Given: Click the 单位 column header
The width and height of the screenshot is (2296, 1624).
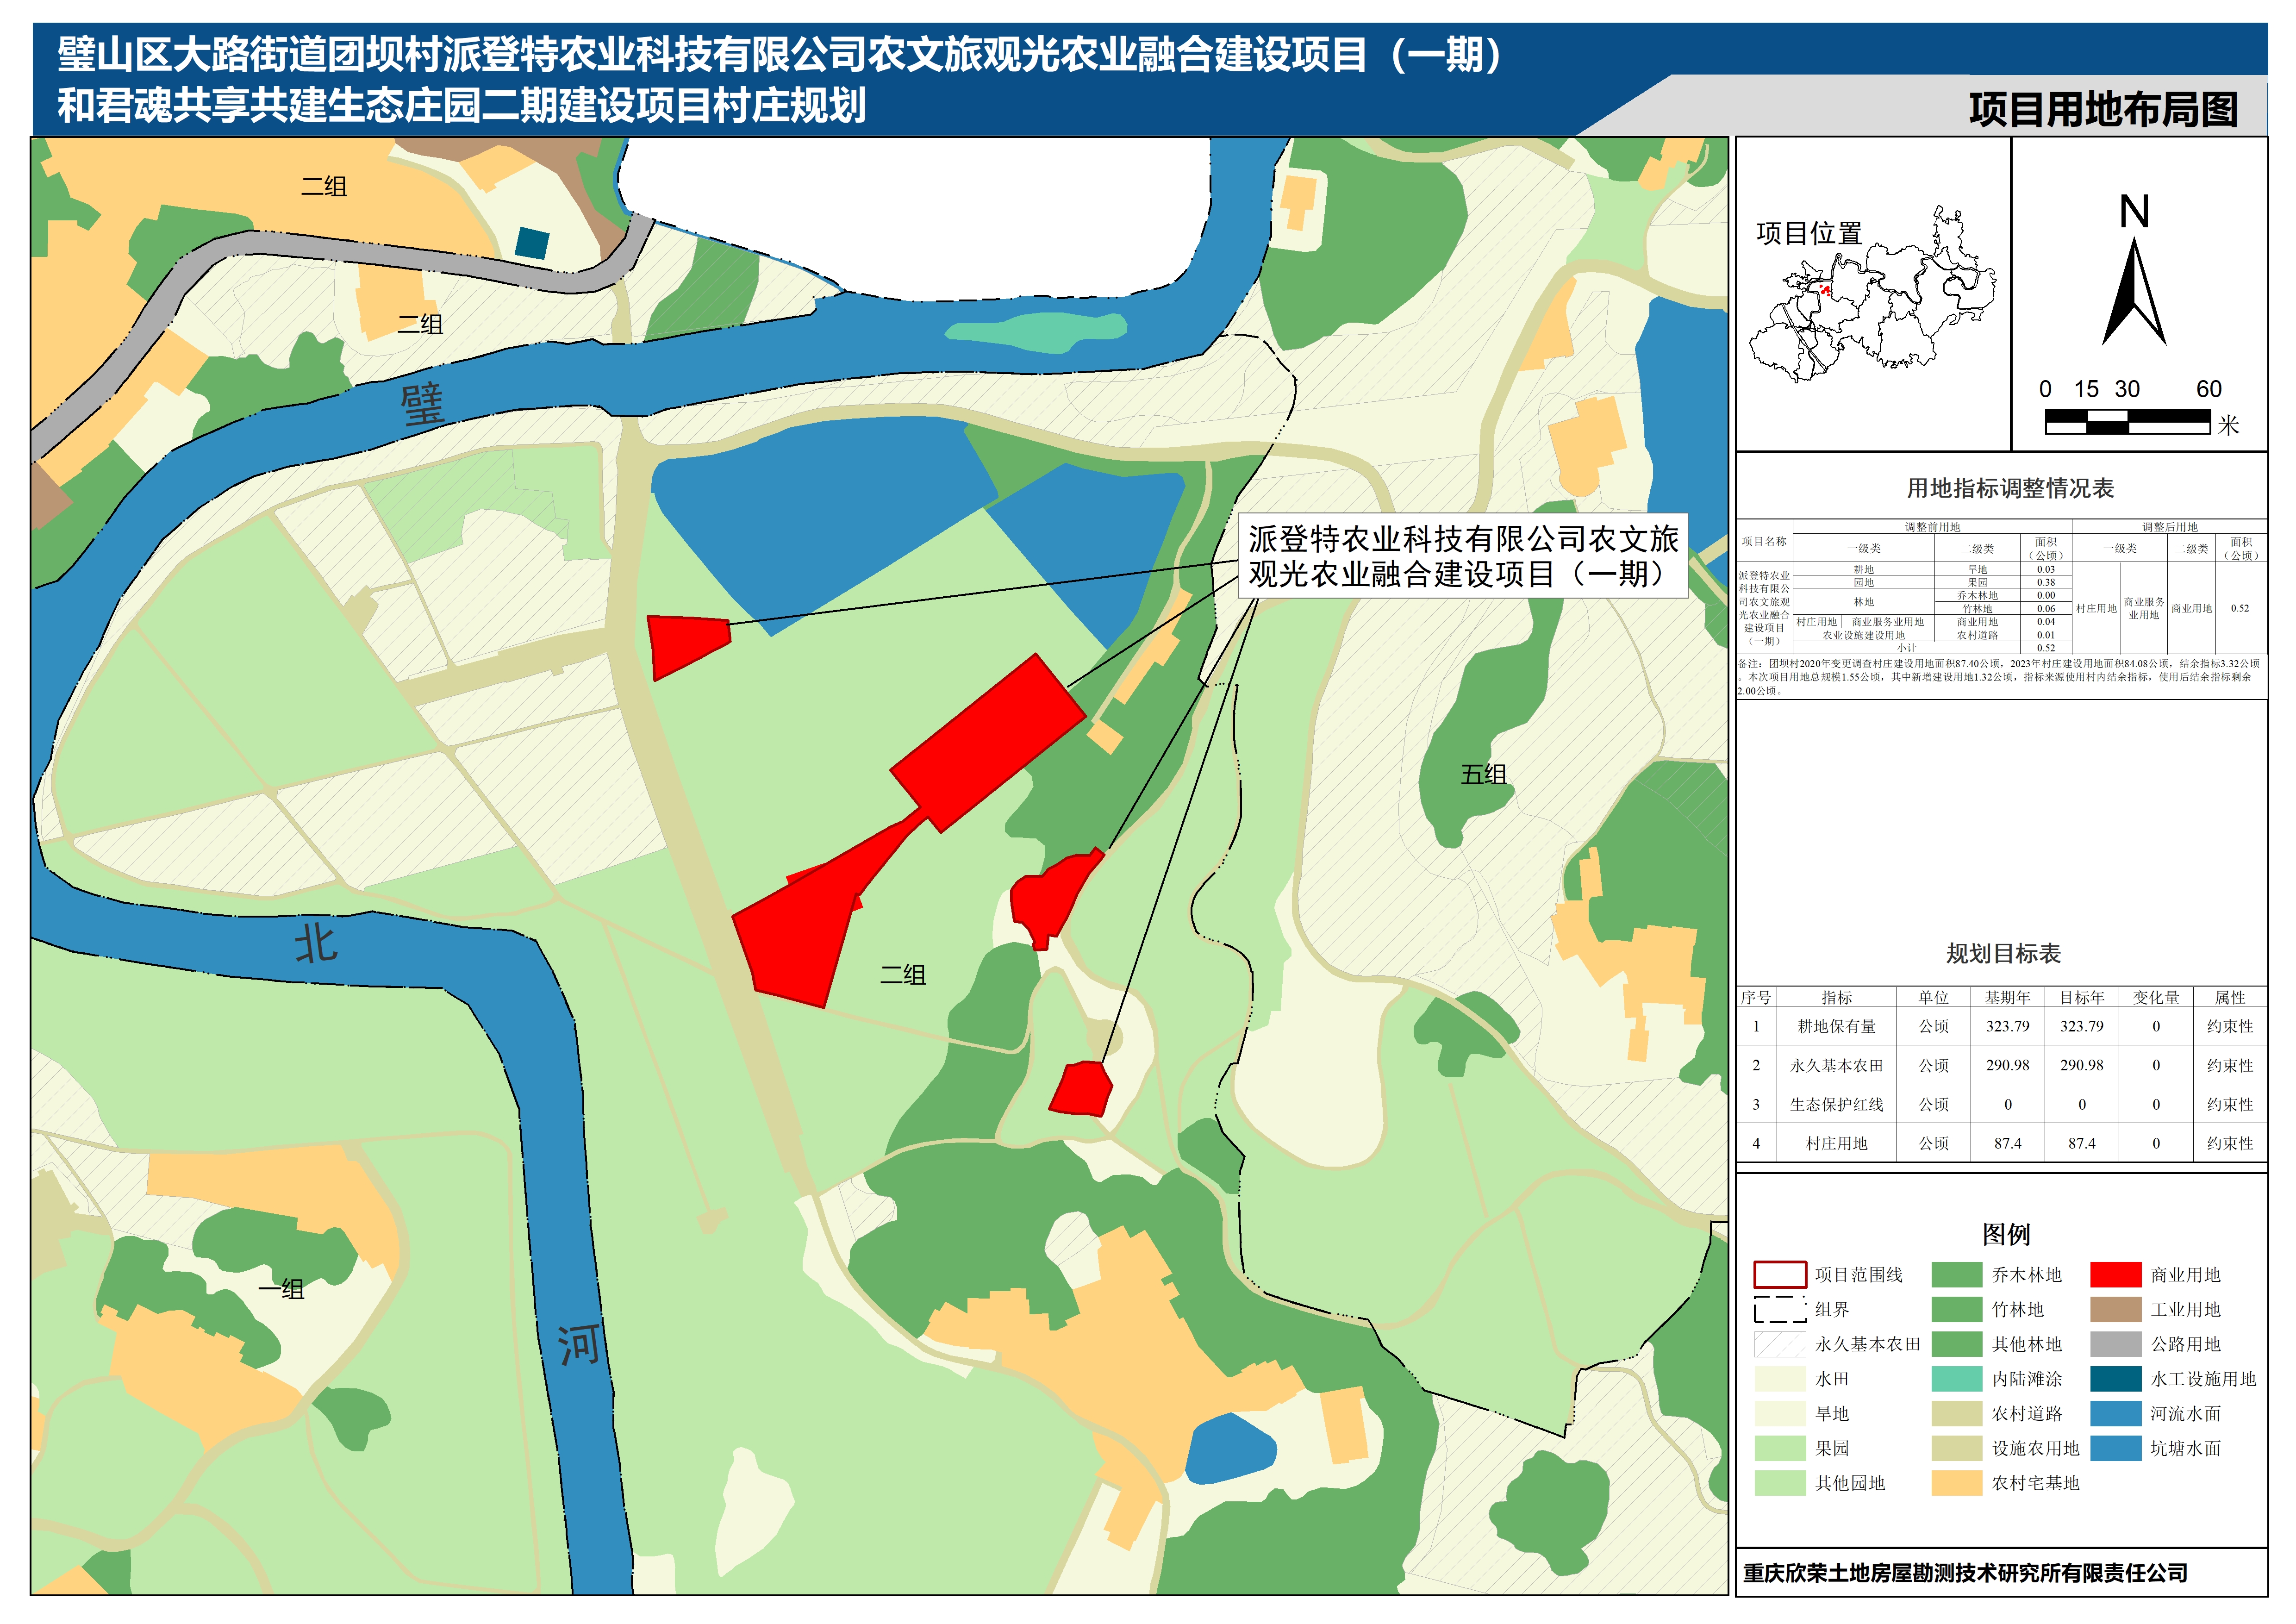Looking at the screenshot, I should (x=1934, y=998).
